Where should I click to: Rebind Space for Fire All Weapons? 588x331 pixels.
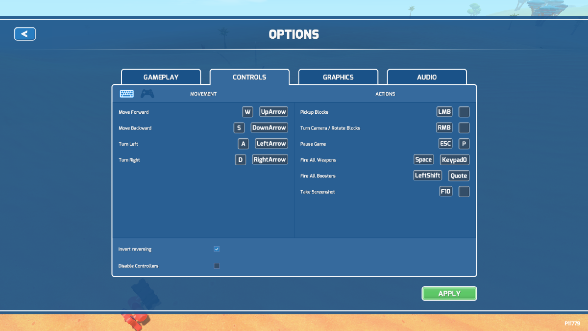423,159
